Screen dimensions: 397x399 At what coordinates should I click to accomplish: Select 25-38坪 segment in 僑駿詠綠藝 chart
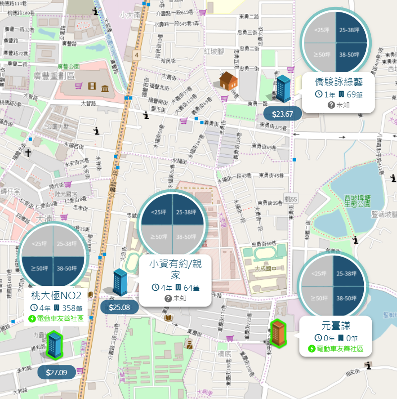[351, 28]
